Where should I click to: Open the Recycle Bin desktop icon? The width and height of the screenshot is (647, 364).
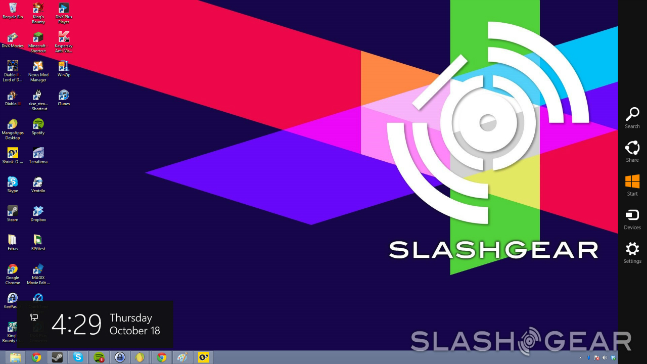[13, 11]
